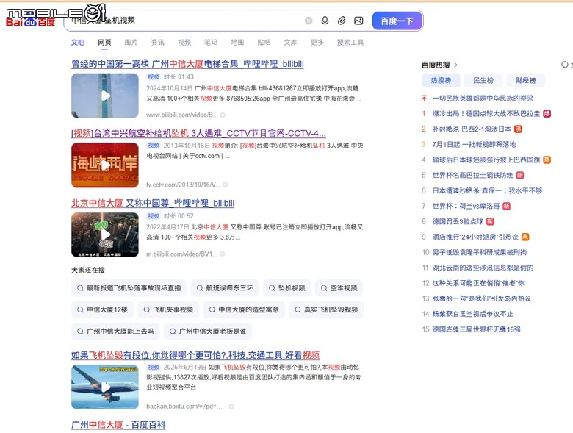Open 广州中信大厦 - 百度百科 link
Image resolution: width=573 pixels, height=433 pixels.
[118, 425]
